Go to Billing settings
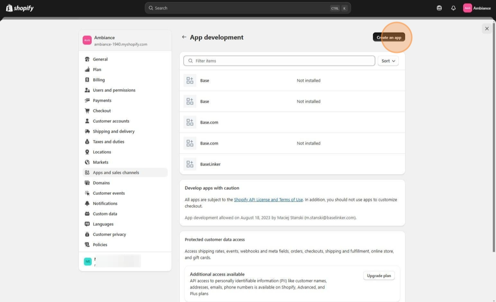 [x=99, y=80]
